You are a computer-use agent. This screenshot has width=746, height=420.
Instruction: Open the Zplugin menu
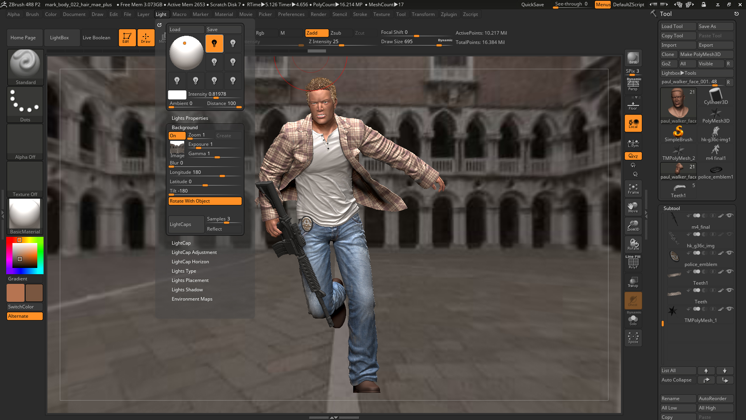click(449, 14)
